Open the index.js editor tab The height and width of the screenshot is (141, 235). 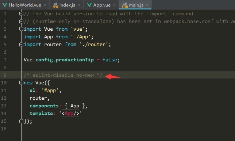tap(66, 5)
